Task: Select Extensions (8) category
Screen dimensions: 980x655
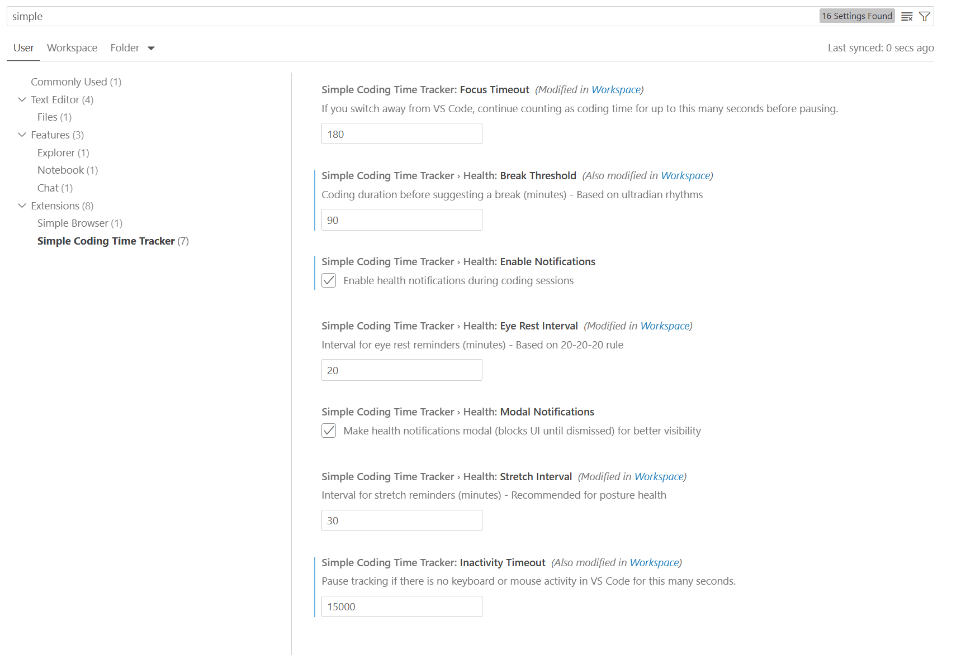Action: tap(62, 206)
